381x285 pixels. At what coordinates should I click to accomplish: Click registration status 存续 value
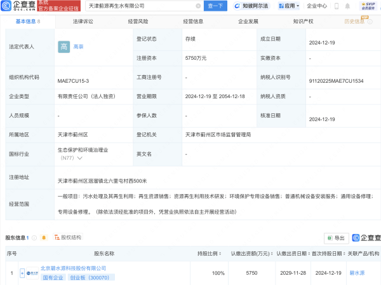coord(190,39)
